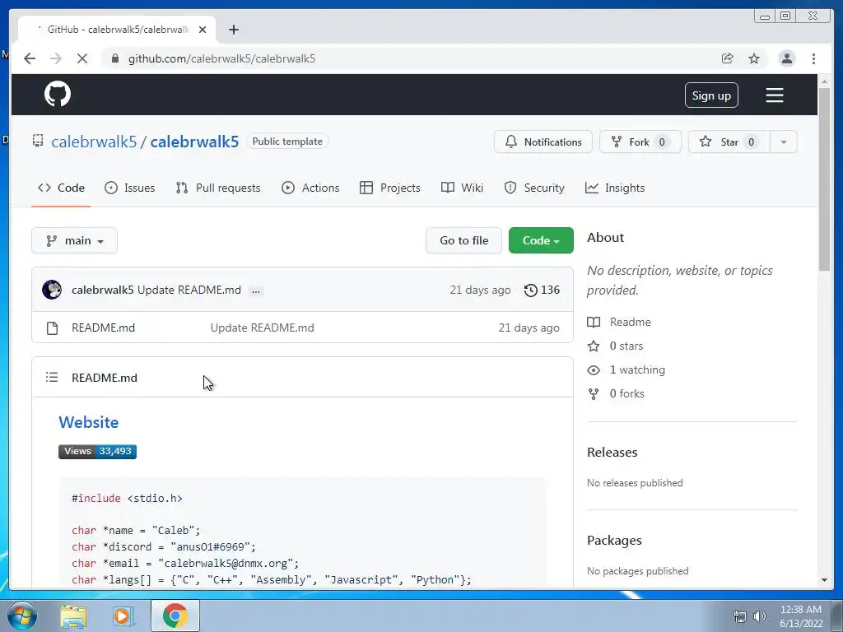Click the Sign up button
Image resolution: width=843 pixels, height=632 pixels.
[x=711, y=95]
